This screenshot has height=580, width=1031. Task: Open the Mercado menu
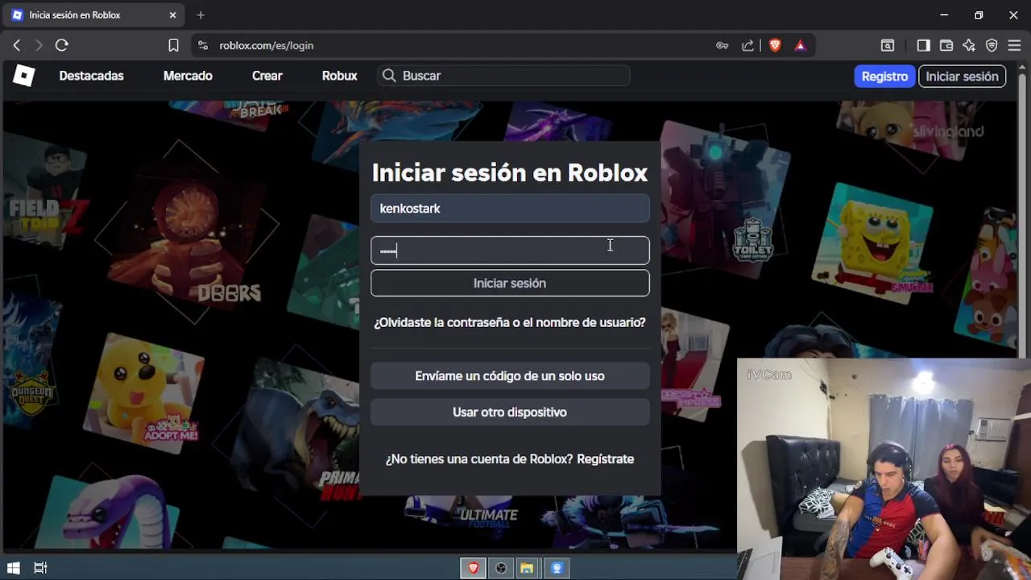pos(188,76)
